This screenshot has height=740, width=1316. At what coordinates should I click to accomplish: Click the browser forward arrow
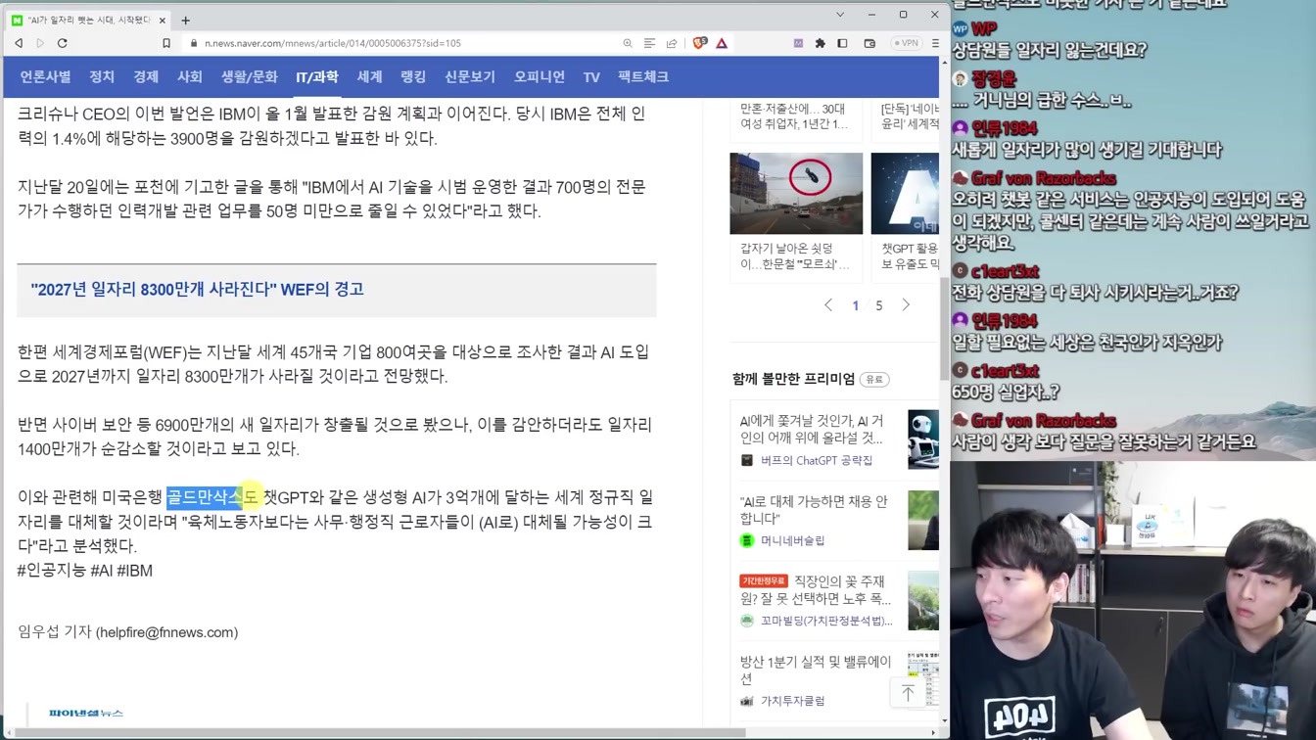pyautogui.click(x=40, y=43)
